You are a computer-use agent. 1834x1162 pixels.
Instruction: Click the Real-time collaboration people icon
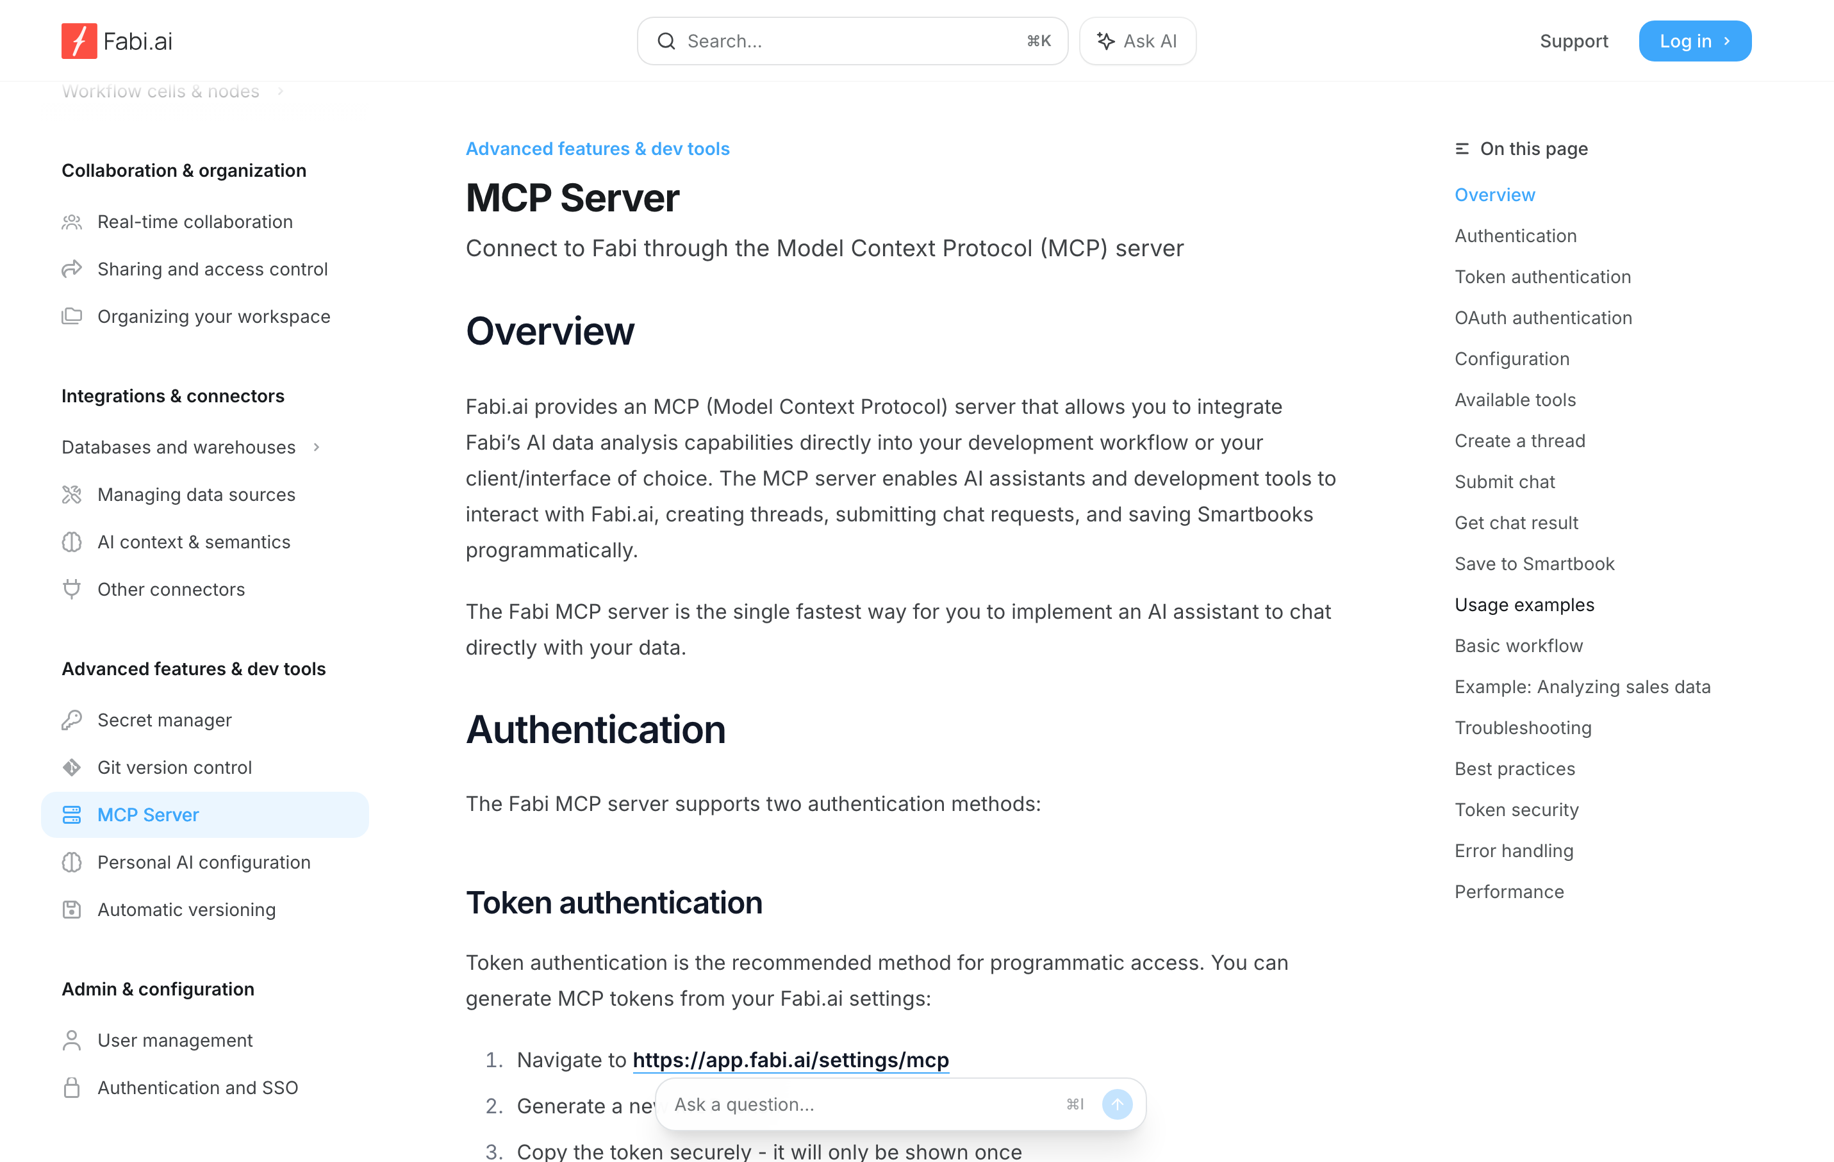pos(72,222)
